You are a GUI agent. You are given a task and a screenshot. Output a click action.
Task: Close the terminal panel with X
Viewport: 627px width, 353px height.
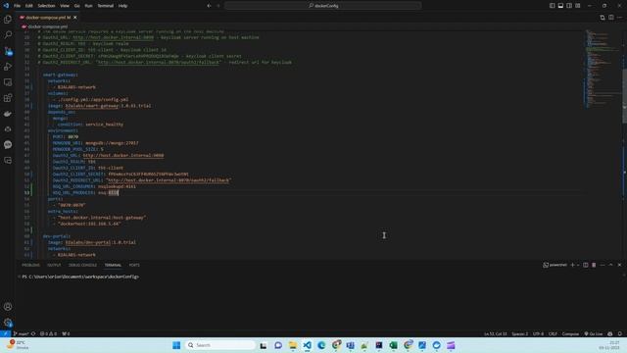619,265
